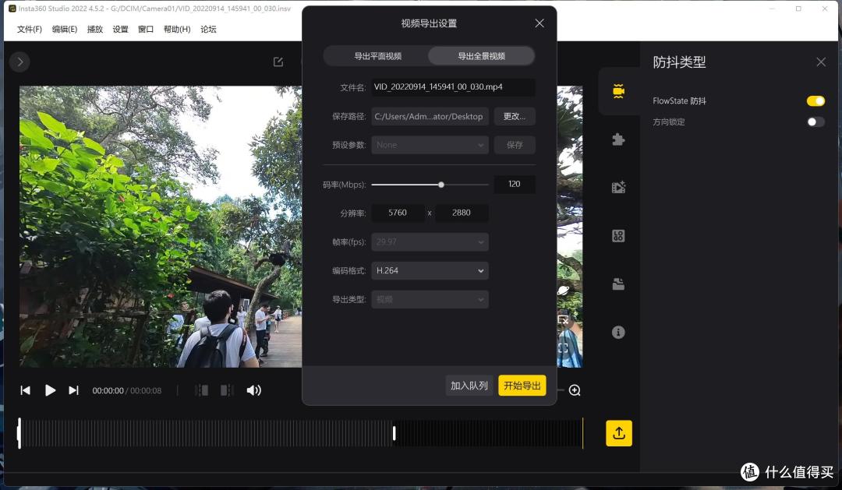842x490 pixels.
Task: Open the four-dots grid panel icon
Action: [x=618, y=235]
